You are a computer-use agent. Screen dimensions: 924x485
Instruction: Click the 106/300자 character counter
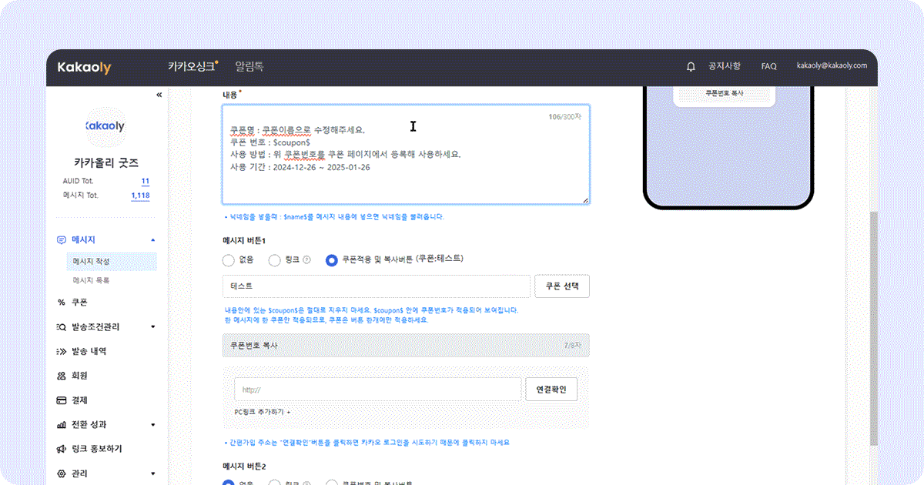point(564,117)
